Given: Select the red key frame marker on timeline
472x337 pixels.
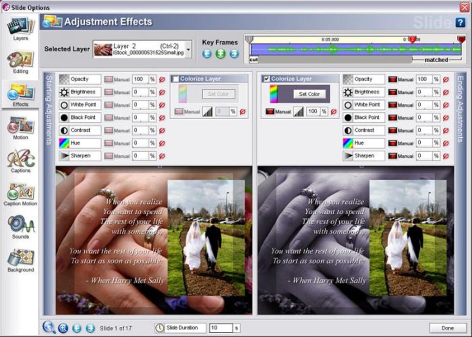Looking at the screenshot, I should [x=412, y=39].
